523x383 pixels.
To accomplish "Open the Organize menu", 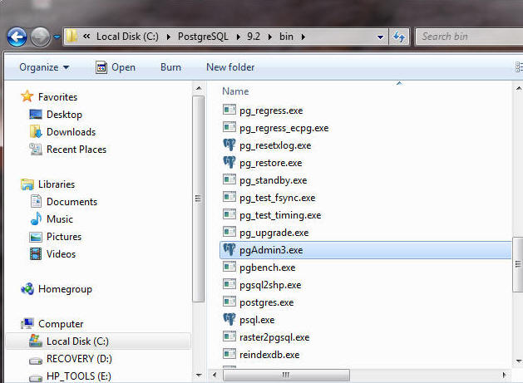I will (x=44, y=67).
